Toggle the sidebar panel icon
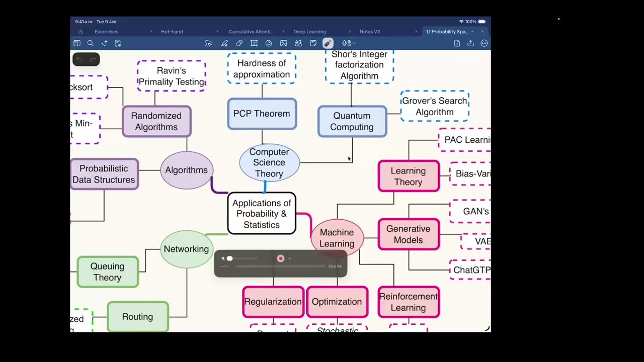The width and height of the screenshot is (644, 362). pos(77,43)
